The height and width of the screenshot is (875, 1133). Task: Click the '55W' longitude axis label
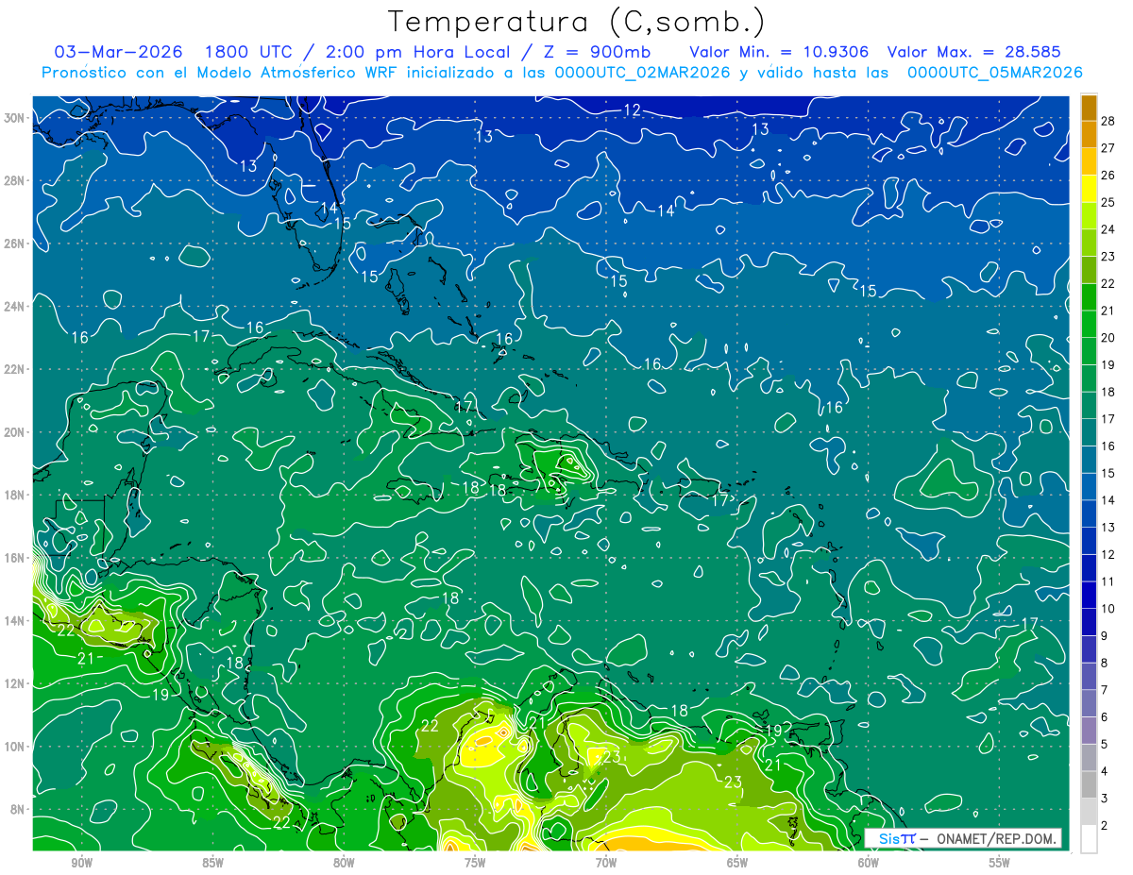tap(1000, 864)
